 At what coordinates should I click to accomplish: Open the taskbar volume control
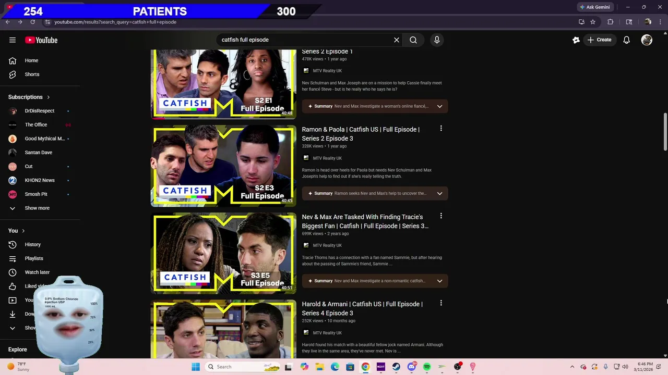625,367
